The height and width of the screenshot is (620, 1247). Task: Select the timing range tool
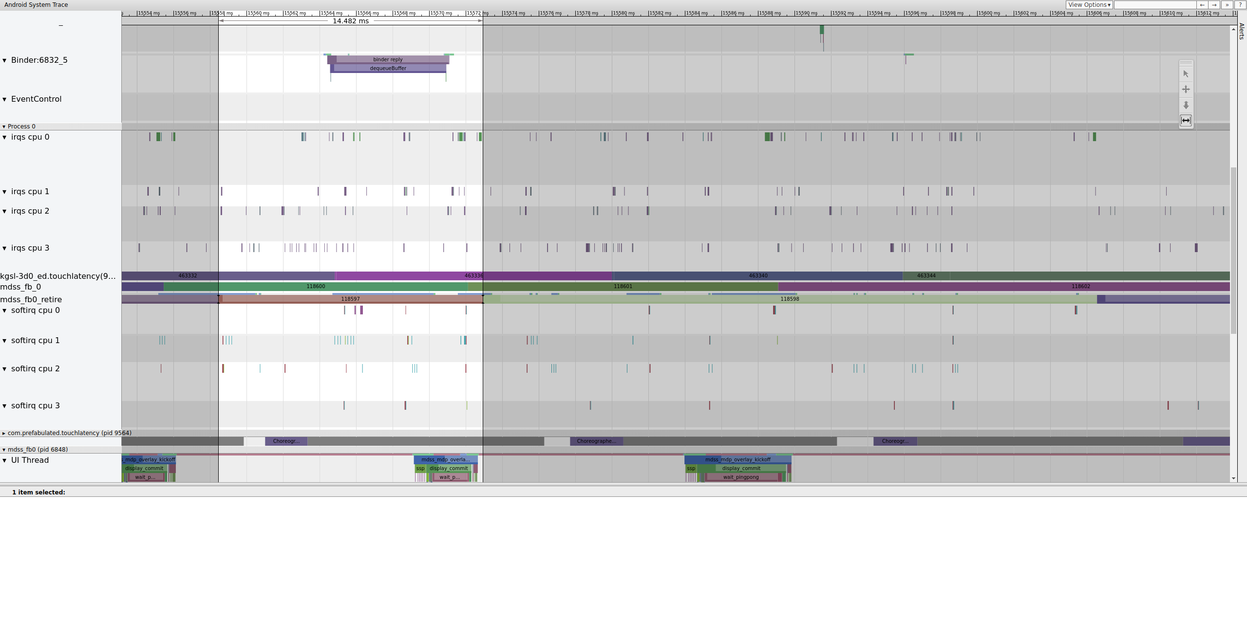(x=1186, y=120)
